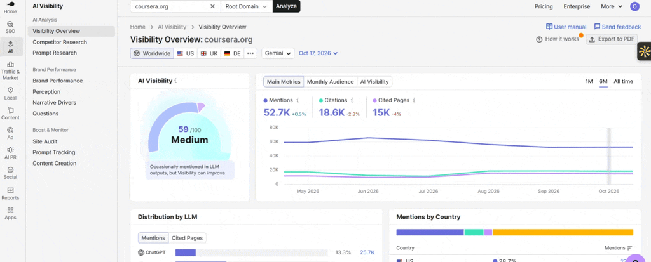Viewport: 651px width, 262px height.
Task: Open Perception in sidebar
Action: pyautogui.click(x=46, y=91)
